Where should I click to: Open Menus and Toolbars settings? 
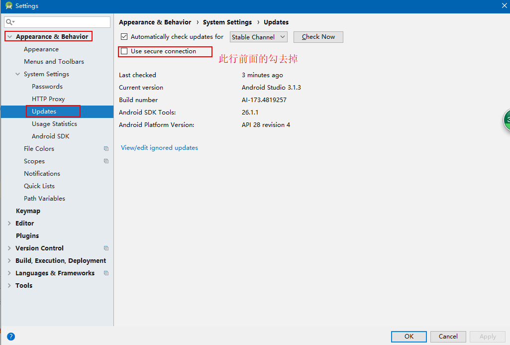54,62
